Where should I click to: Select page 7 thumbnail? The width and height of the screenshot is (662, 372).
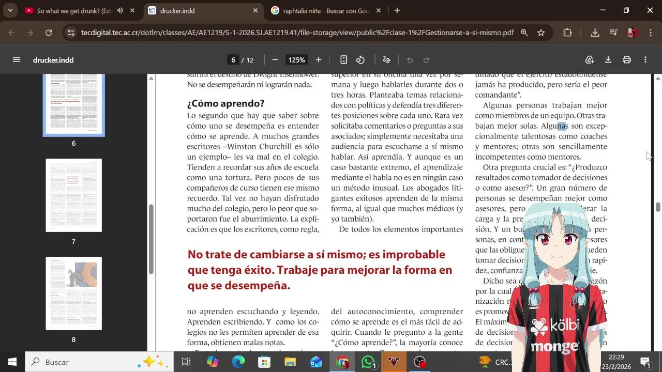click(73, 195)
